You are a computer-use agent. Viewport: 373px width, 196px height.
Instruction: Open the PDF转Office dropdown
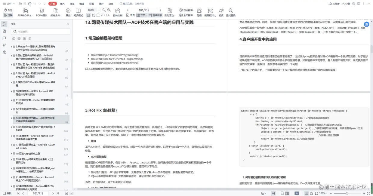(x=25, y=13)
